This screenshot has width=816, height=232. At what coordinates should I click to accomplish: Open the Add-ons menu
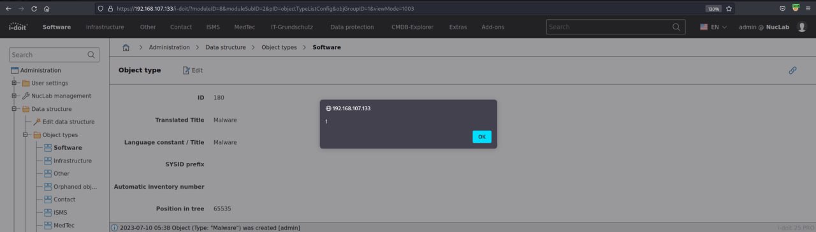point(493,27)
